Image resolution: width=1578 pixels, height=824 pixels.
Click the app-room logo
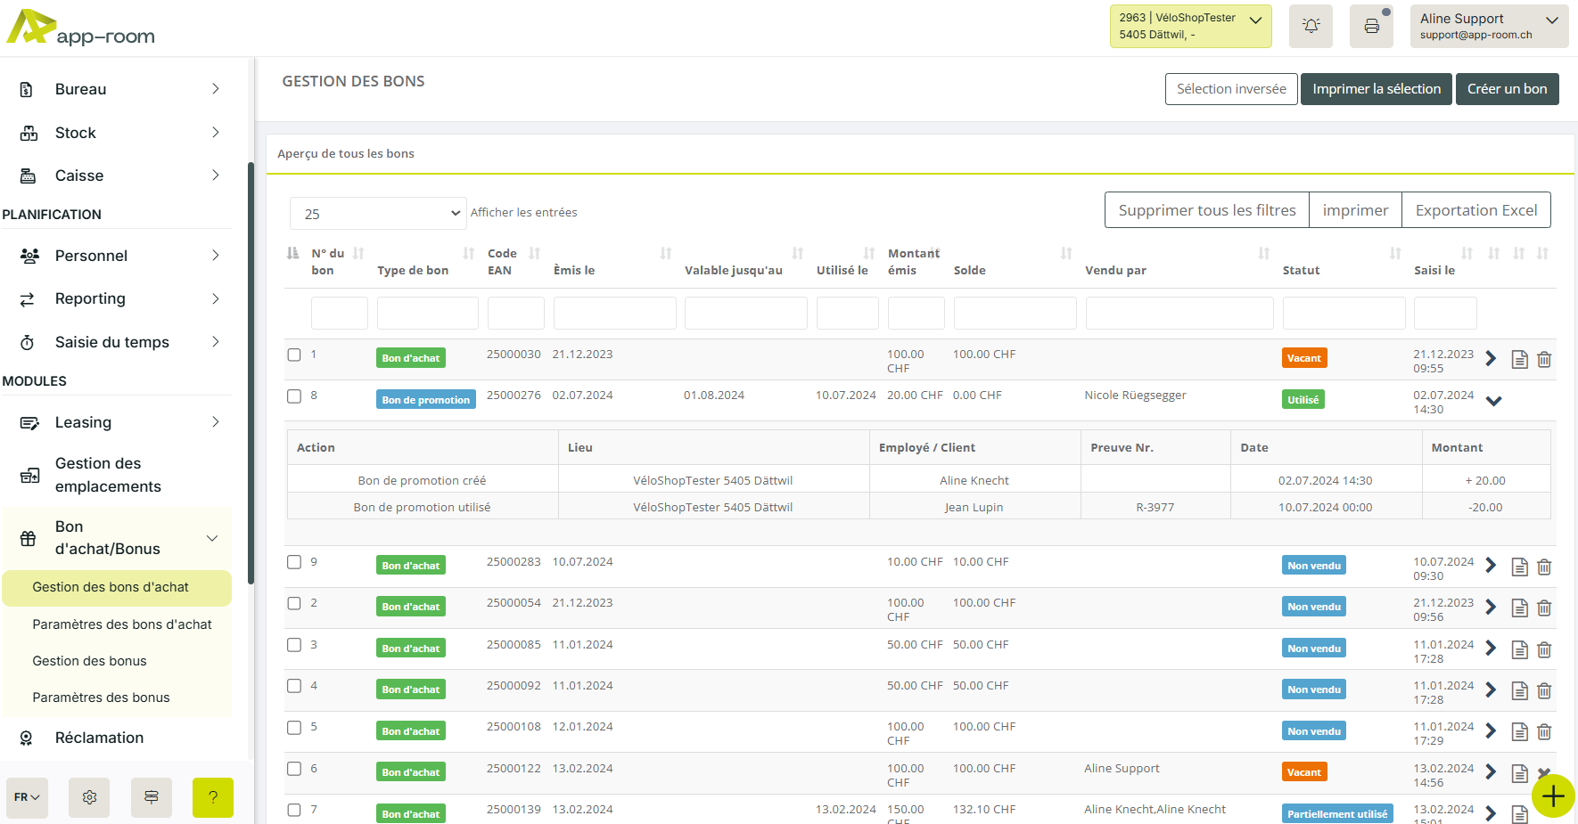click(x=81, y=28)
